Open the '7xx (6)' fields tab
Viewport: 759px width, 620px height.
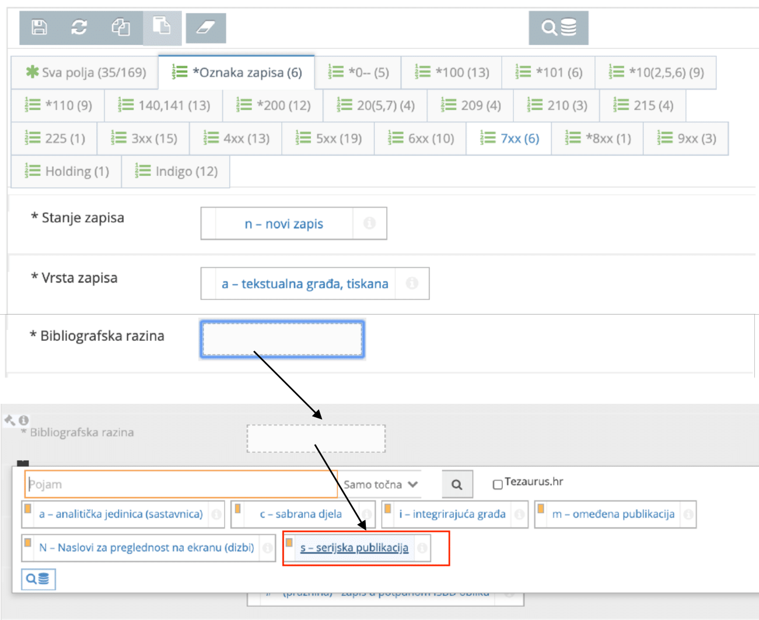tap(508, 138)
